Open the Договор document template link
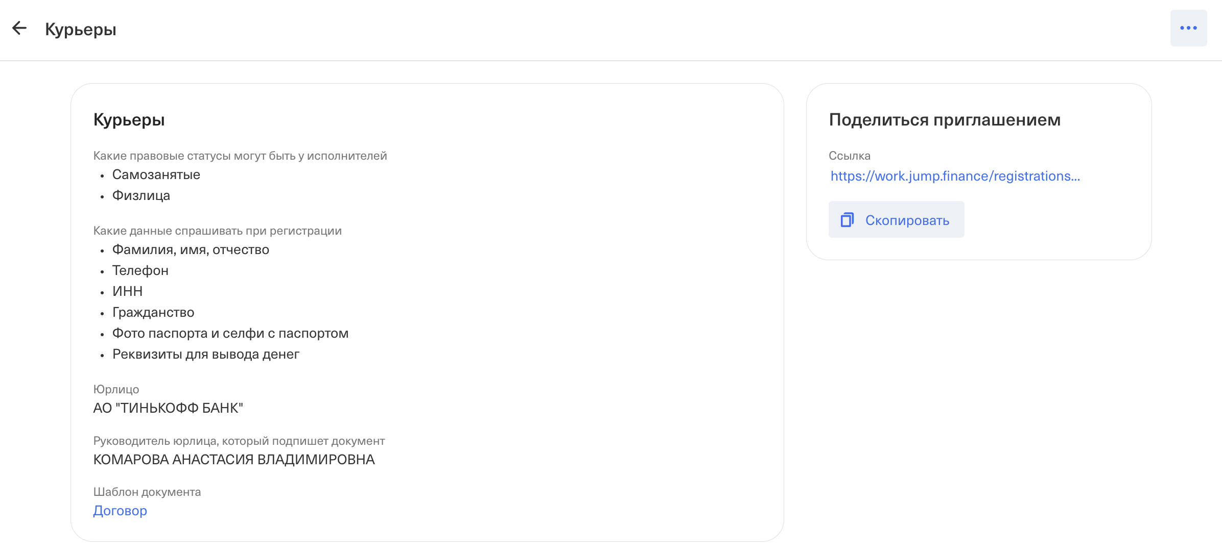1222x554 pixels. [120, 511]
